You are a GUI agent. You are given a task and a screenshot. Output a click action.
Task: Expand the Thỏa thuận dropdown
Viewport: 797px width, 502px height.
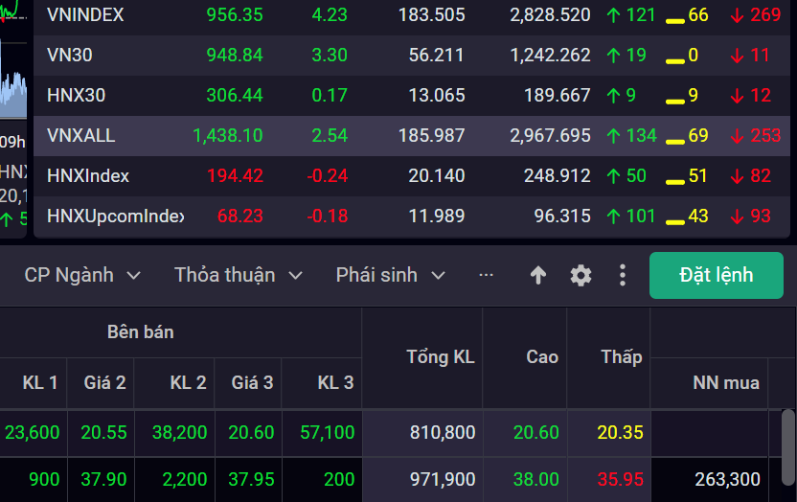(239, 275)
